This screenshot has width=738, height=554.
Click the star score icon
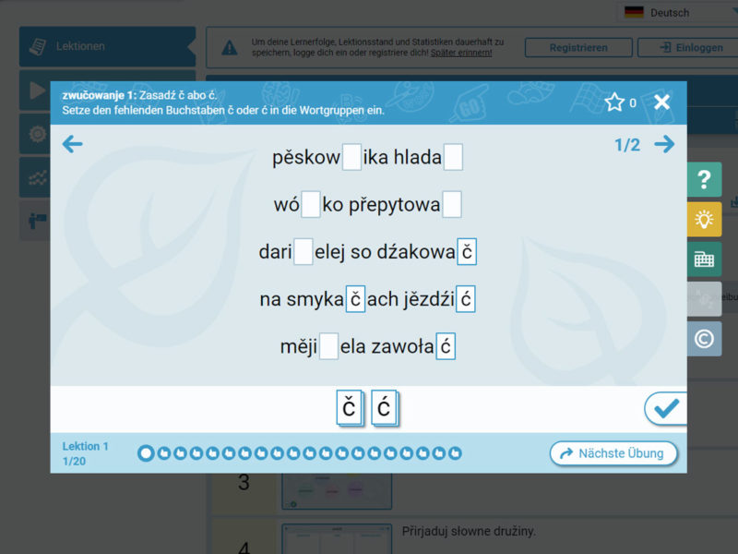click(614, 102)
